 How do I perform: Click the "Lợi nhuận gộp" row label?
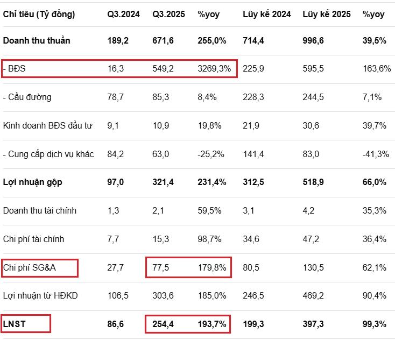(x=32, y=182)
